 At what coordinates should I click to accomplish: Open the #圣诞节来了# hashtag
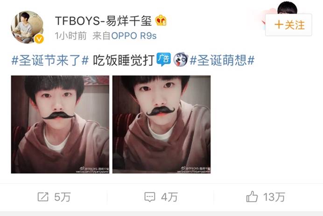[50, 61]
